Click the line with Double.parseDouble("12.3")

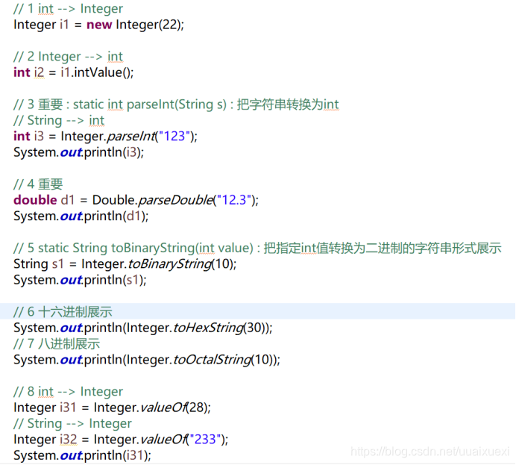(x=136, y=200)
